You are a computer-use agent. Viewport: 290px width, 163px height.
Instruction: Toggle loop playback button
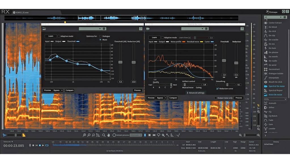pyautogui.click(x=47, y=145)
